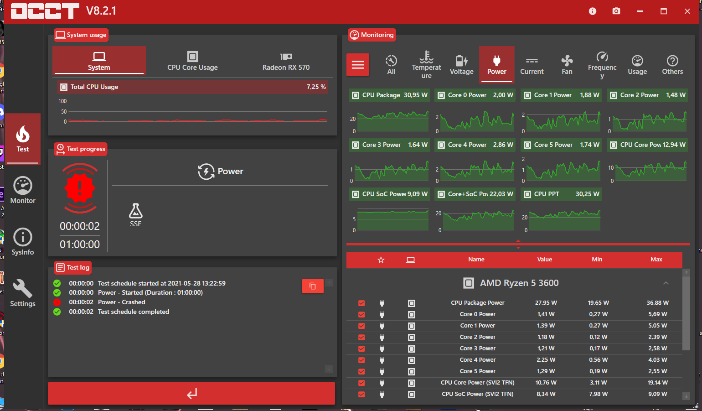
Task: Switch to Temperature sensor filter
Action: (427, 65)
